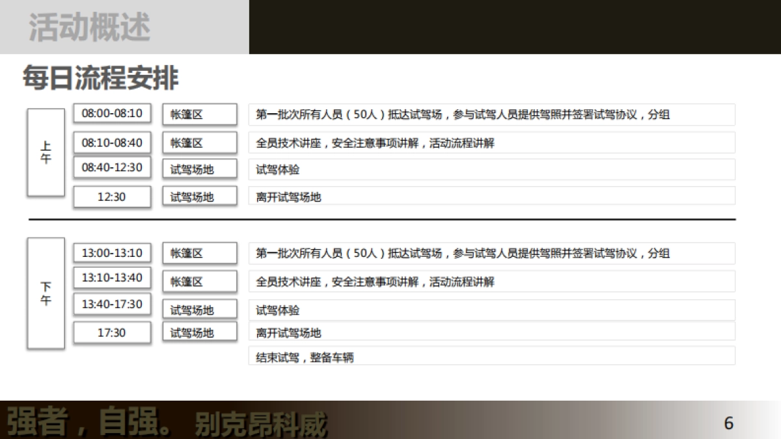Viewport: 781px width, 439px height.
Task: Select the 下午 section label box
Action: point(44,293)
